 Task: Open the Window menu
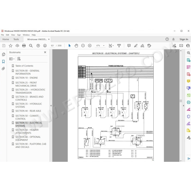[x=26, y=35]
